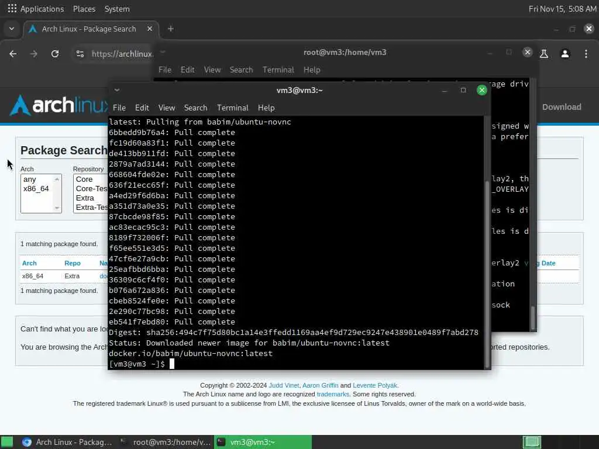The image size is (599, 449).
Task: Open Help menu in root@vm3 terminal
Action: click(x=312, y=70)
